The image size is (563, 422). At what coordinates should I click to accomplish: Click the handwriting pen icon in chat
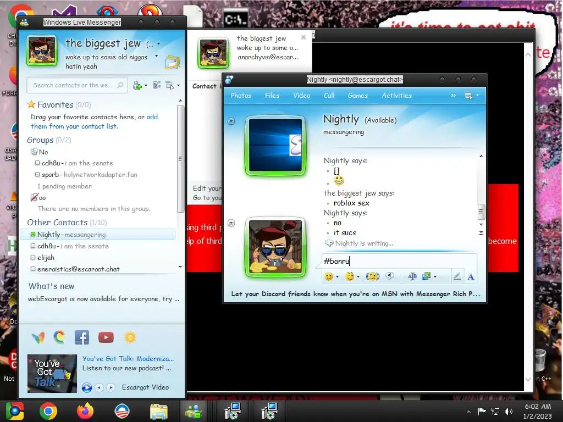pyautogui.click(x=457, y=276)
